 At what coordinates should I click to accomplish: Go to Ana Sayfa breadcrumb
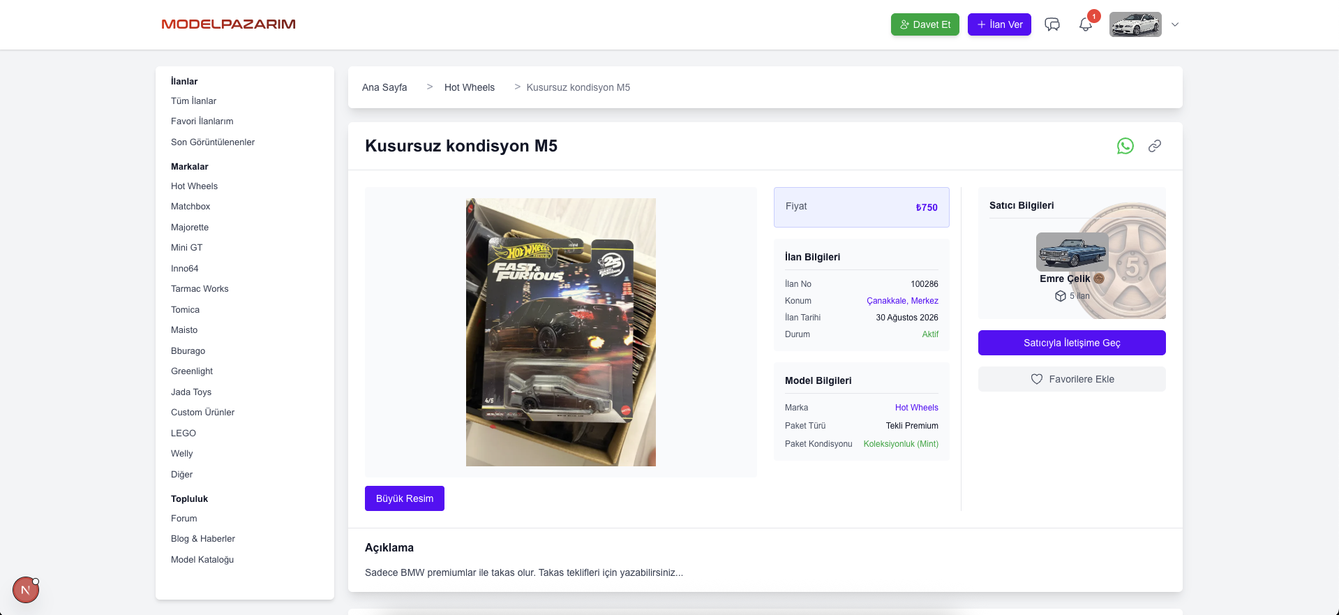pyautogui.click(x=384, y=87)
